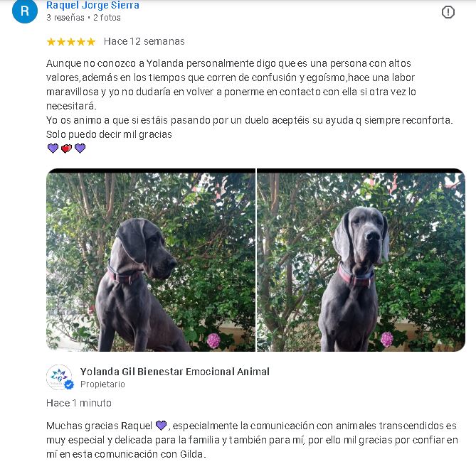Screen dimensions: 476x469
Task: Open Raquel Jorge Sierra profile link
Action: tap(92, 5)
